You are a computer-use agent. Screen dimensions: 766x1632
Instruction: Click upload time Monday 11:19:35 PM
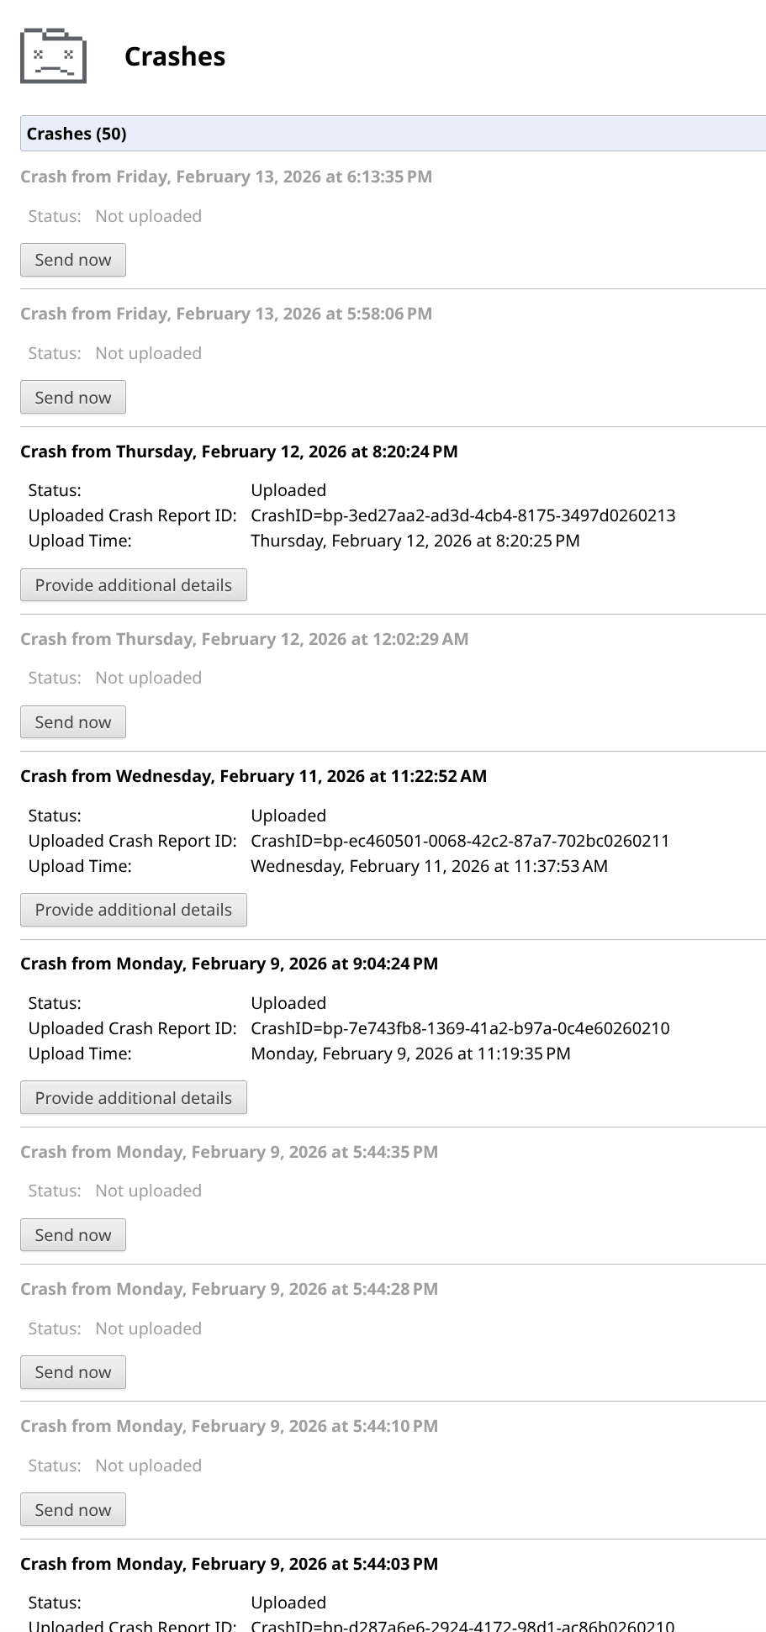[x=410, y=1054]
